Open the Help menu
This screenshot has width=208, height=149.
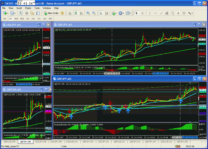click(56, 8)
